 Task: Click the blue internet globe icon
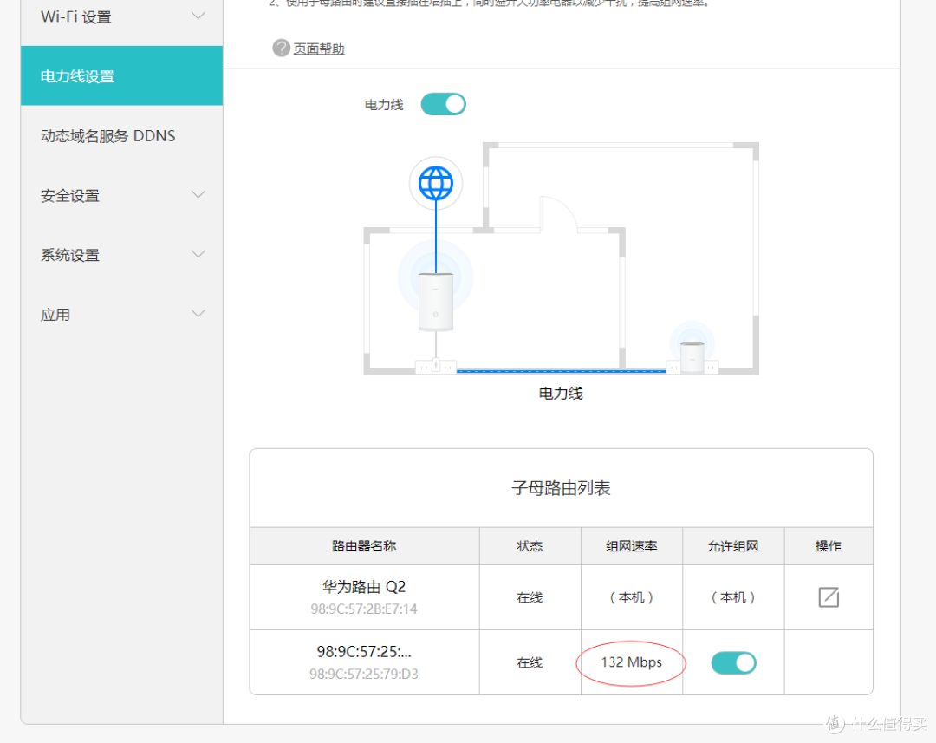436,183
